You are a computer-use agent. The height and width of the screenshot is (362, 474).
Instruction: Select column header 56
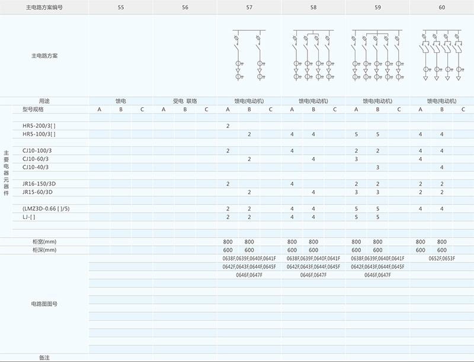[x=185, y=7]
